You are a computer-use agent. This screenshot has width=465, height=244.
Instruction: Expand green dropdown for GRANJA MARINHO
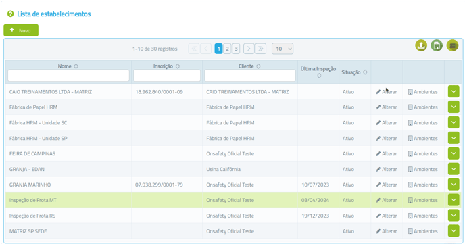tap(454, 185)
